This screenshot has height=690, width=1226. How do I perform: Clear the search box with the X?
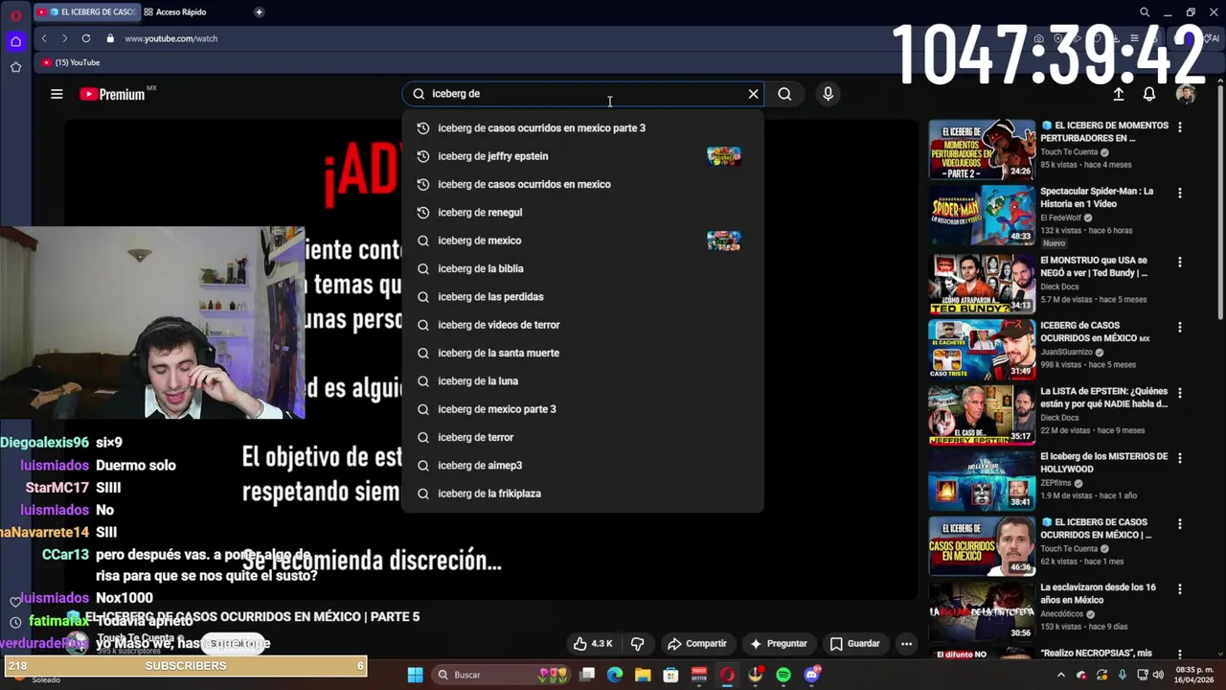point(753,94)
